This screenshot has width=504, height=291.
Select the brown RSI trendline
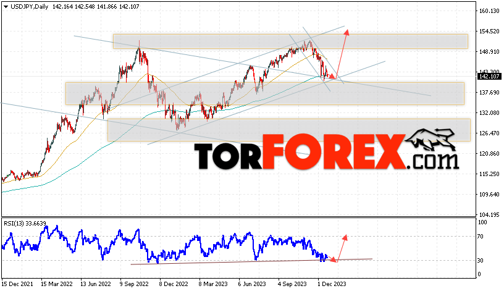point(251,261)
